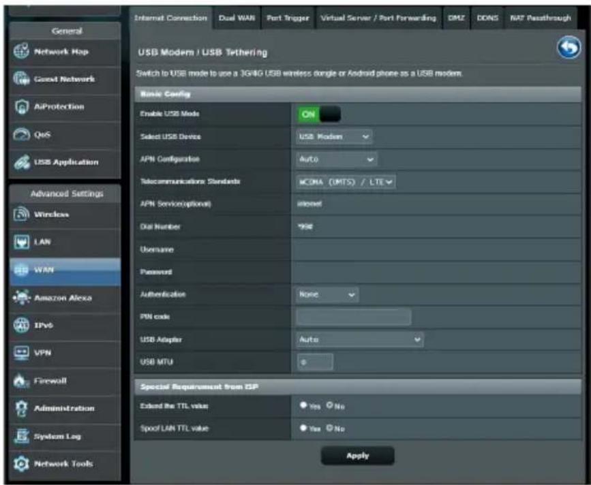Viewport: 591px width, 485px height.
Task: Click the USB MTU input field
Action: point(315,362)
